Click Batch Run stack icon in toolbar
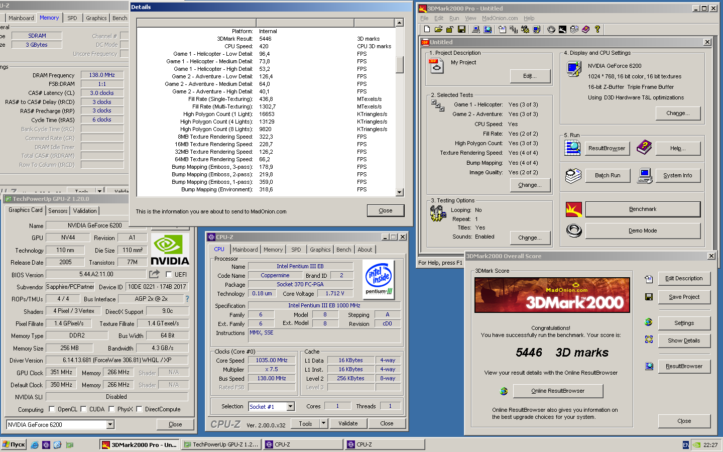 pos(574,29)
